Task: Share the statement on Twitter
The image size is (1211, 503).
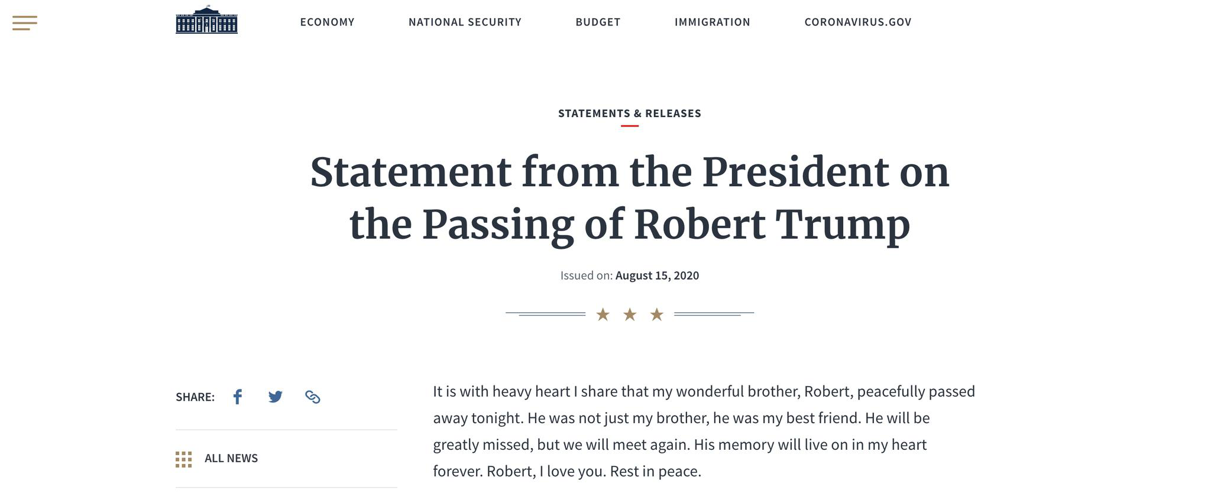Action: (x=275, y=397)
